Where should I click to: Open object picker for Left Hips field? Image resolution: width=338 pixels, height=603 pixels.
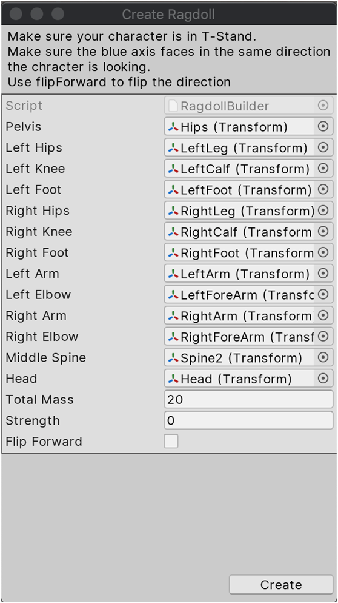pos(323,147)
